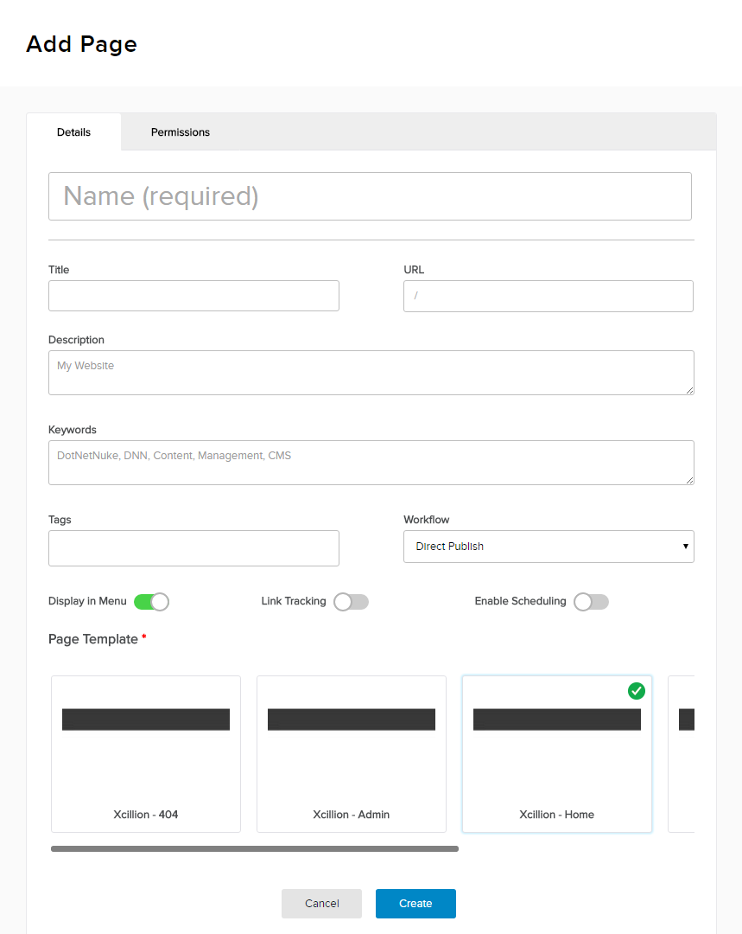Select the partially visible fourth template
This screenshot has height=934, width=742.
pyautogui.click(x=682, y=753)
